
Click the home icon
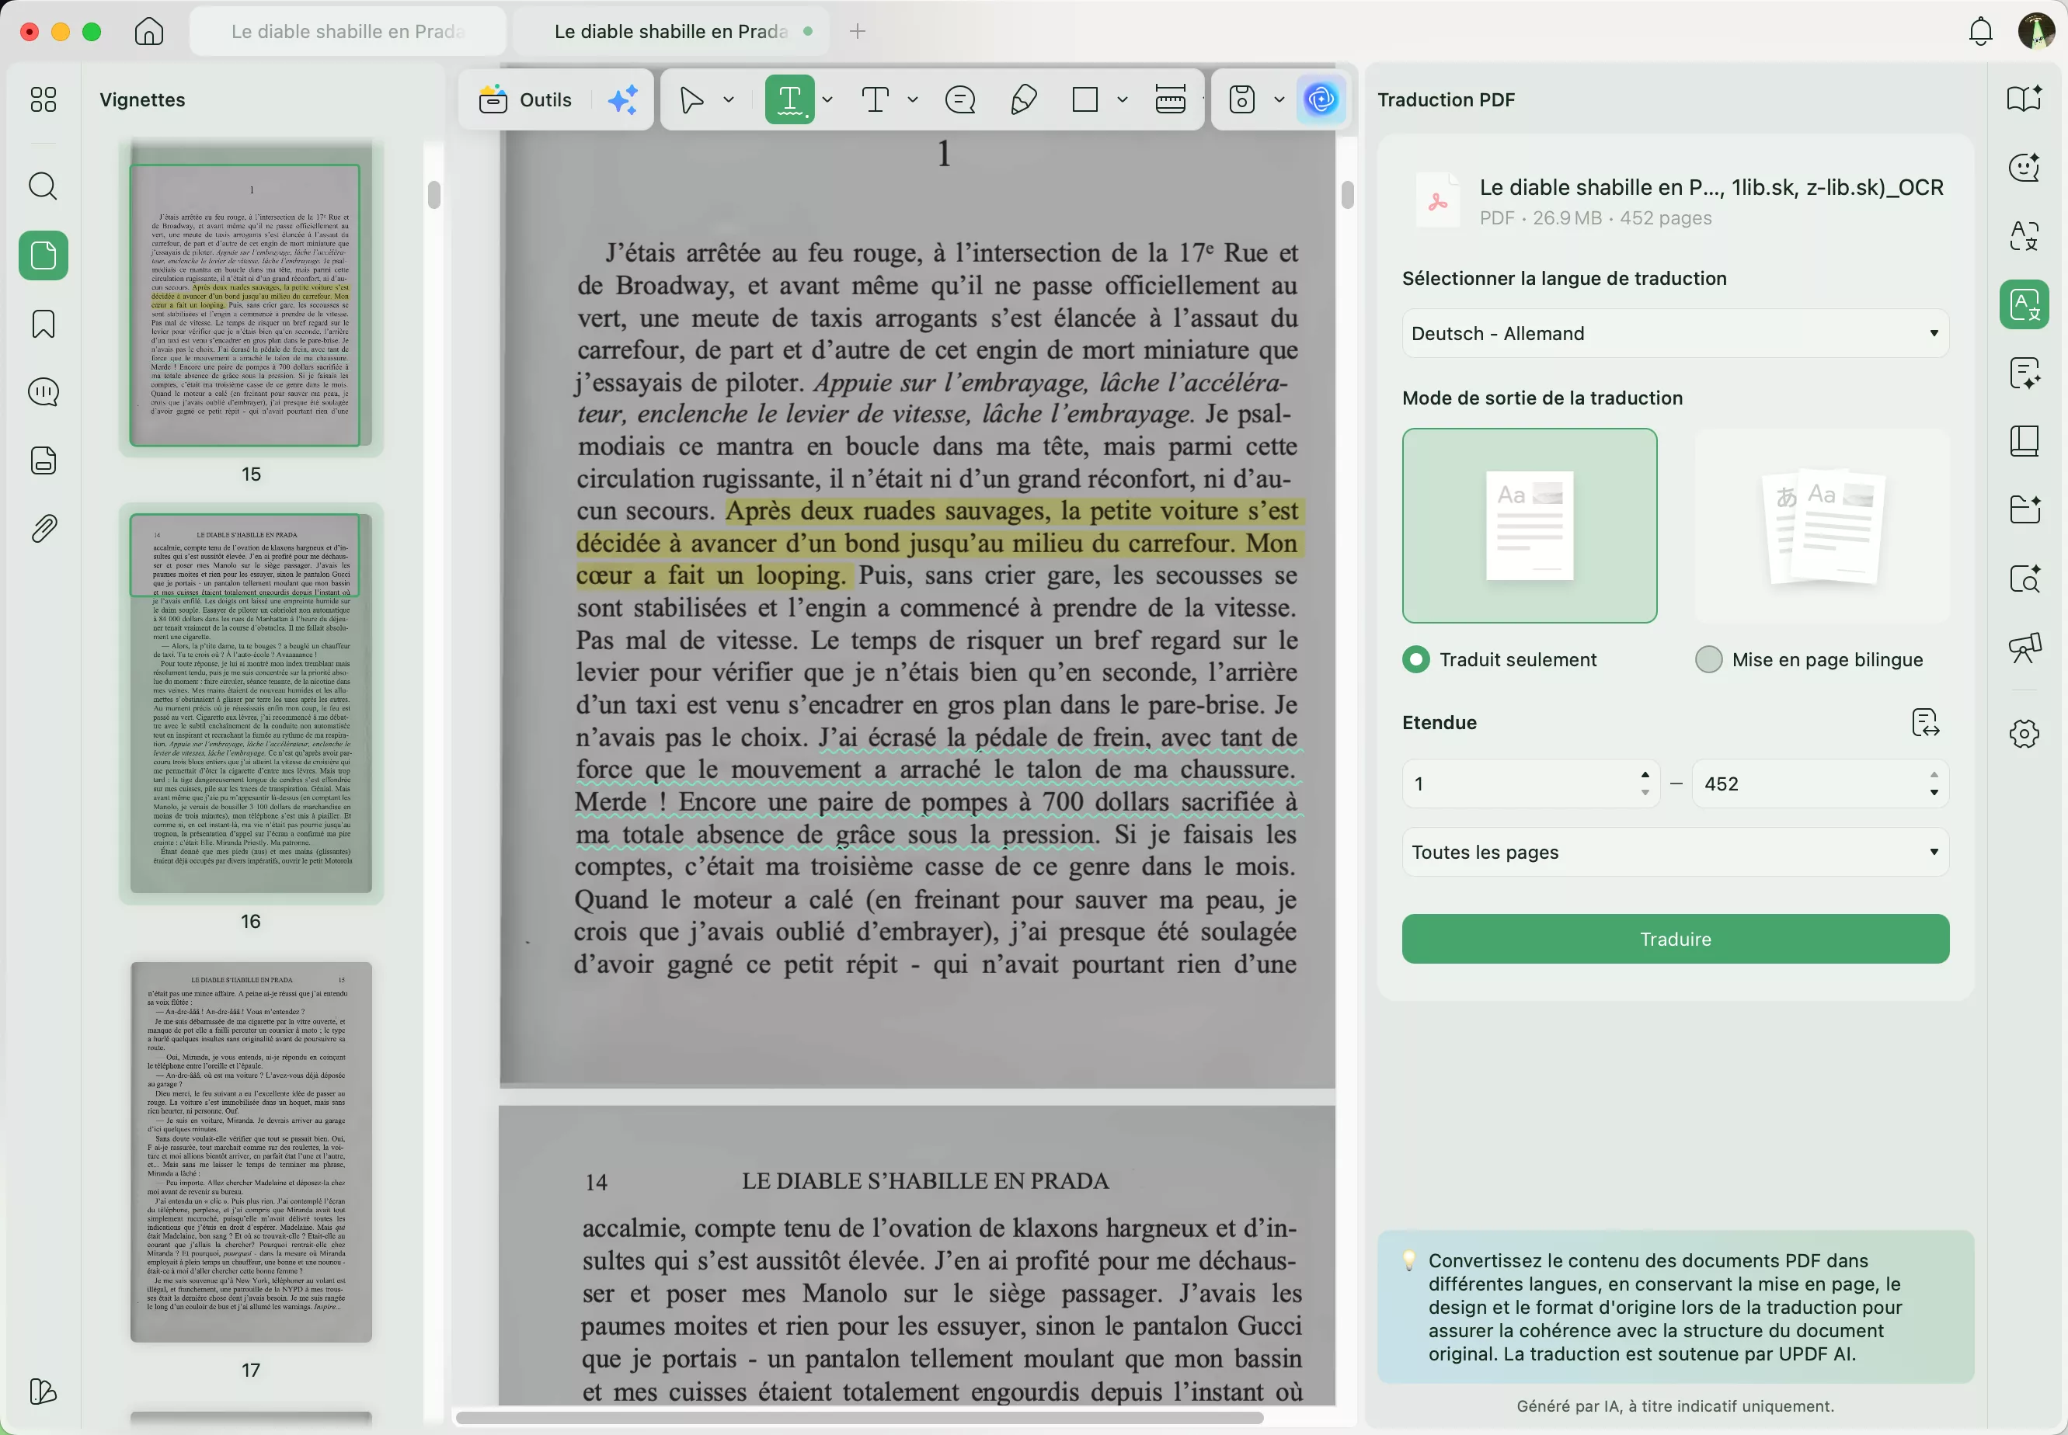pyautogui.click(x=149, y=32)
